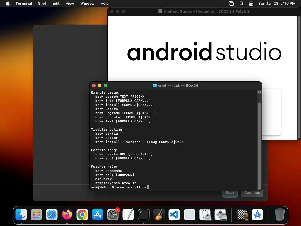Image resolution: width=301 pixels, height=226 pixels.
Task: Open the Android Studio icon in dock
Action: 257,215
